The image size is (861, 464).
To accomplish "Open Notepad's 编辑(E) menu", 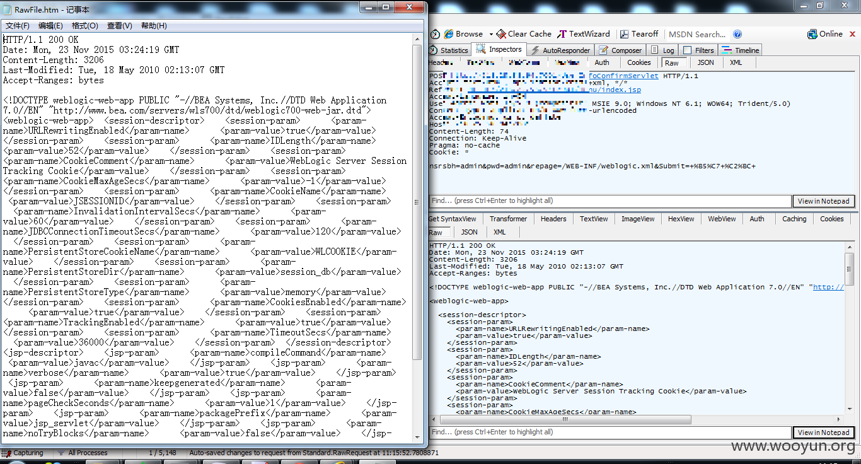I will 50,26.
